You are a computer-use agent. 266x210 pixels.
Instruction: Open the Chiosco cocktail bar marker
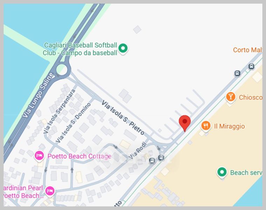231,97
